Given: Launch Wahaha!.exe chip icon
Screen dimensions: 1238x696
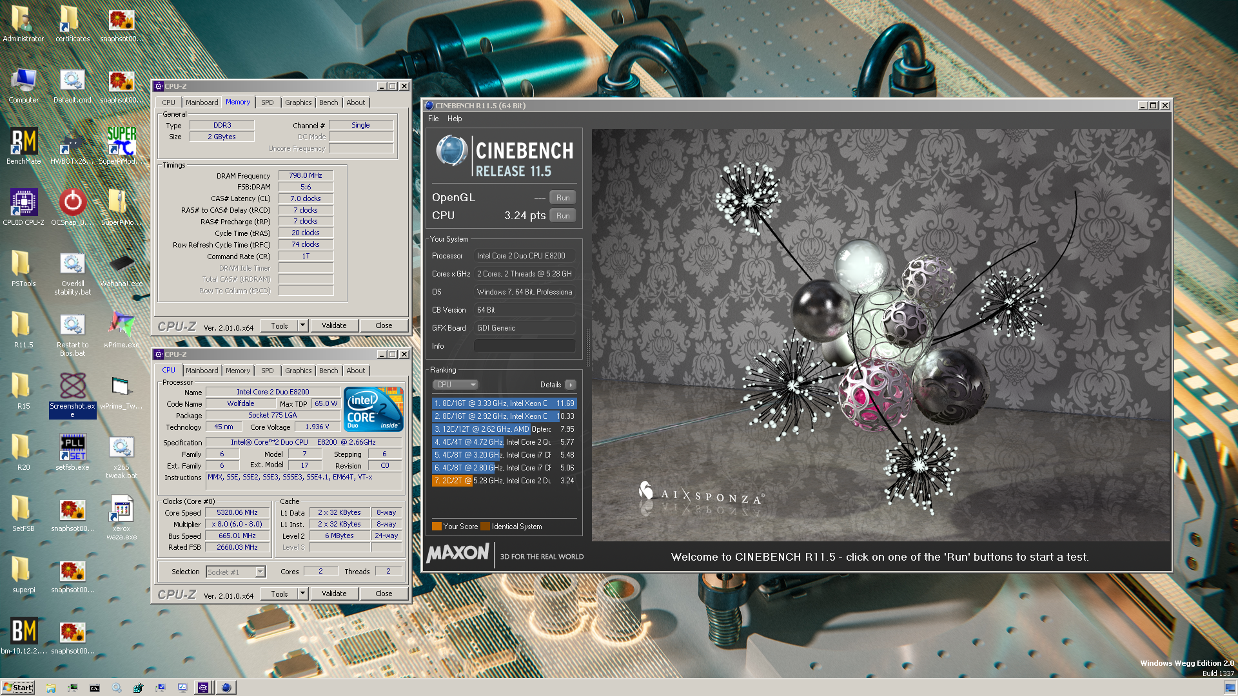Looking at the screenshot, I should point(121,269).
